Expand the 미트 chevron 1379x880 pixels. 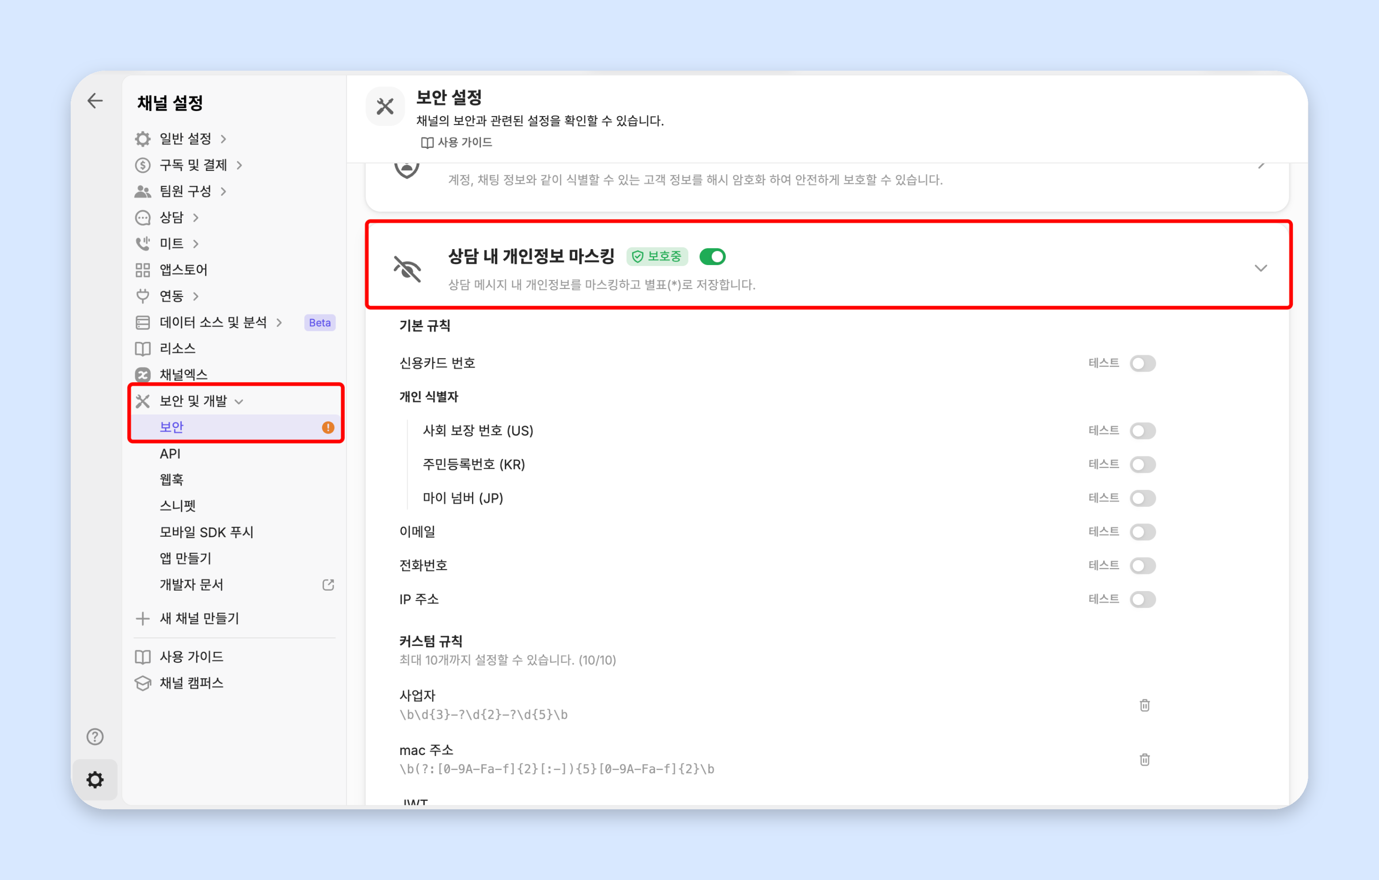(196, 243)
